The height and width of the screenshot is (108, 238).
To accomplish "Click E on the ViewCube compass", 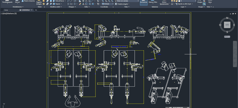I will click(234, 25).
